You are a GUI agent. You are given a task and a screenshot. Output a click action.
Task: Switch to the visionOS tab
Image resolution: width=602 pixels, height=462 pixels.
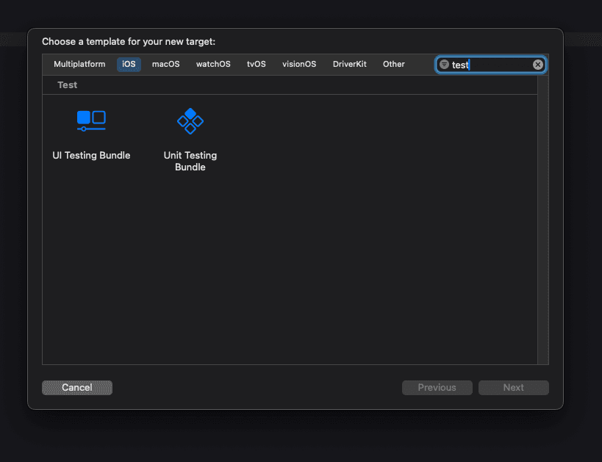coord(298,64)
